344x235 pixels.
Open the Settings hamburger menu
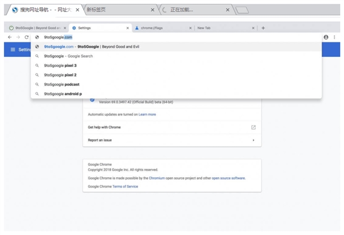[x=12, y=50]
